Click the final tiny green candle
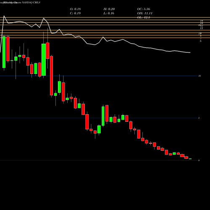Viewport: 210px width, 210px height. 190,159
